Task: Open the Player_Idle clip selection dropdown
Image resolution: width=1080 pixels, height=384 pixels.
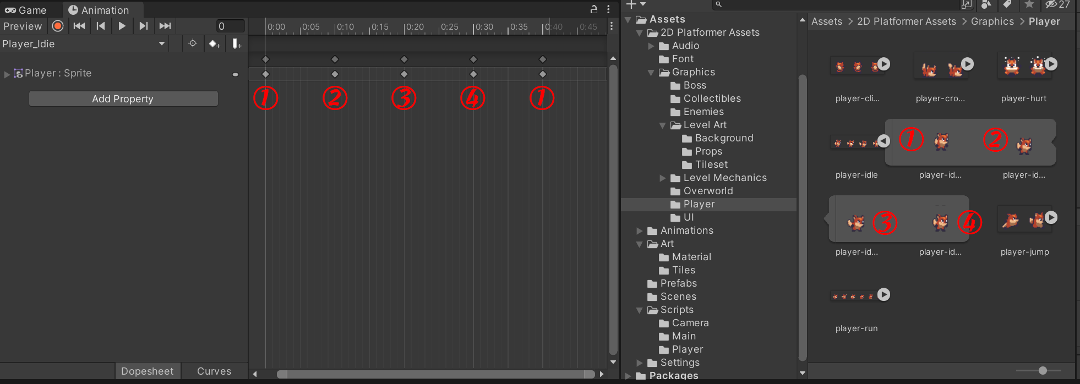Action: (162, 44)
